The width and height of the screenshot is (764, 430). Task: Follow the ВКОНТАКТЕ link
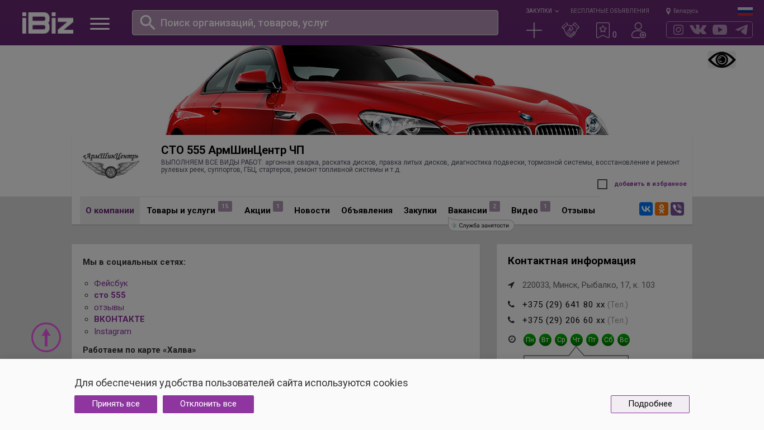119,319
